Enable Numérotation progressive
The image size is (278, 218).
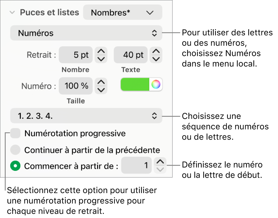(15, 133)
